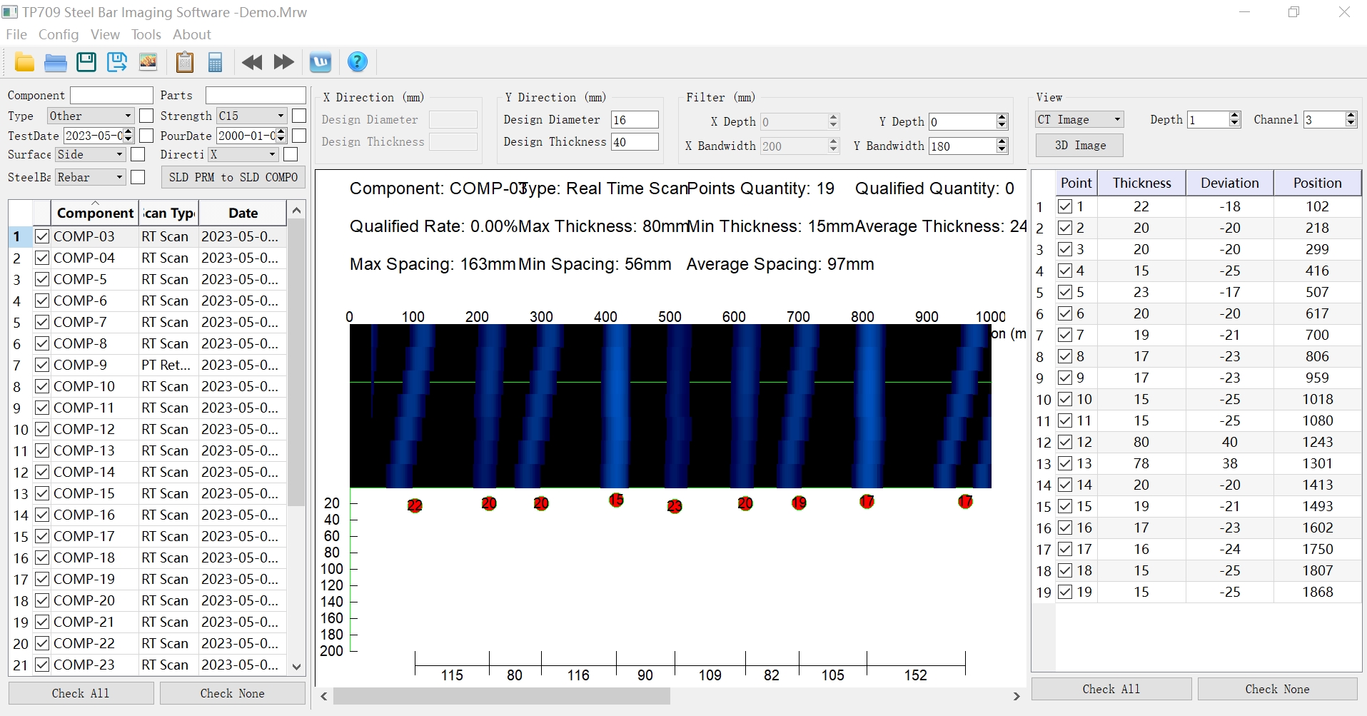Click the Y Design Diameter field showing 16
This screenshot has width=1367, height=716.
pyautogui.click(x=635, y=120)
